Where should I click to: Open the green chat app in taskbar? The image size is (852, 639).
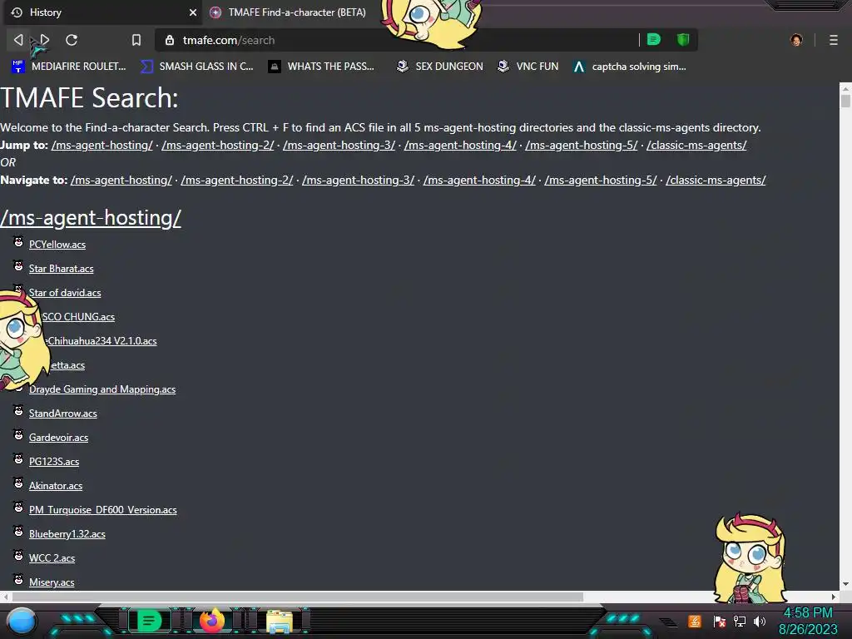(x=149, y=621)
